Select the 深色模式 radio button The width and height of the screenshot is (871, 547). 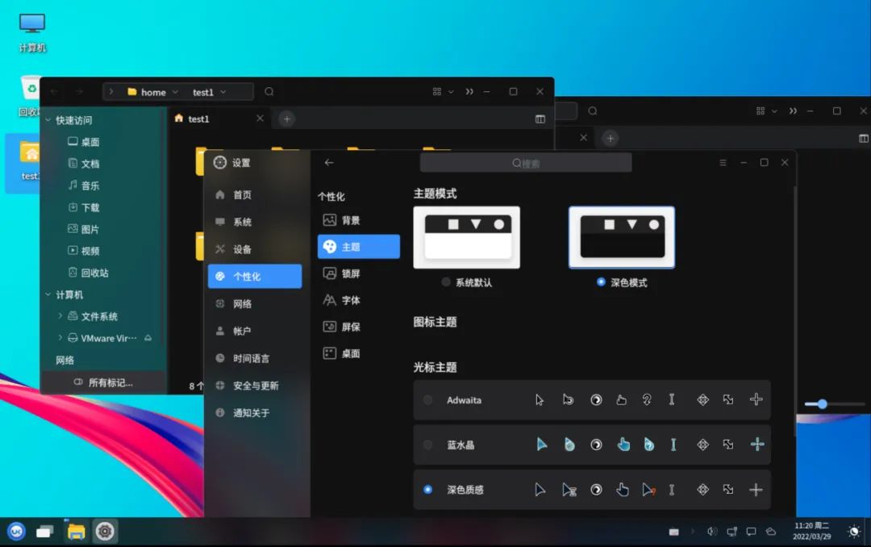point(601,282)
